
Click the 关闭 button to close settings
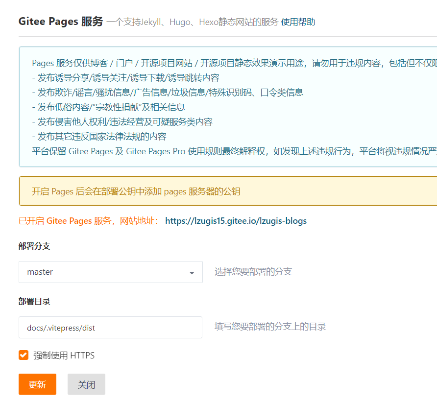(x=86, y=384)
